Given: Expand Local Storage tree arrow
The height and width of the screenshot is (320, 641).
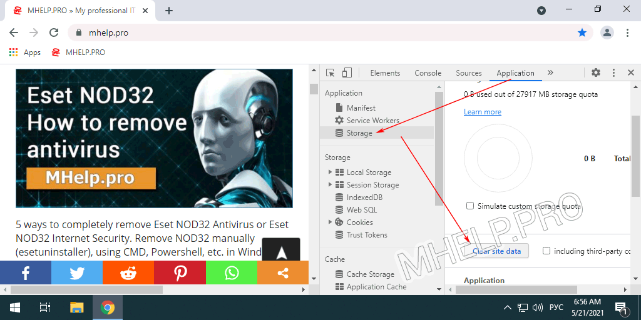Looking at the screenshot, I should (x=330, y=172).
